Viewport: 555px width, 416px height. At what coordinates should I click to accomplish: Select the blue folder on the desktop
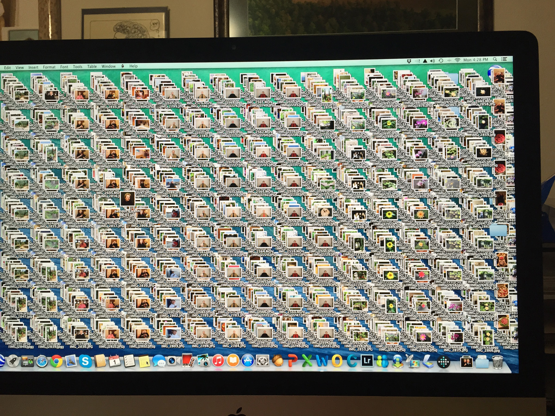[499, 230]
